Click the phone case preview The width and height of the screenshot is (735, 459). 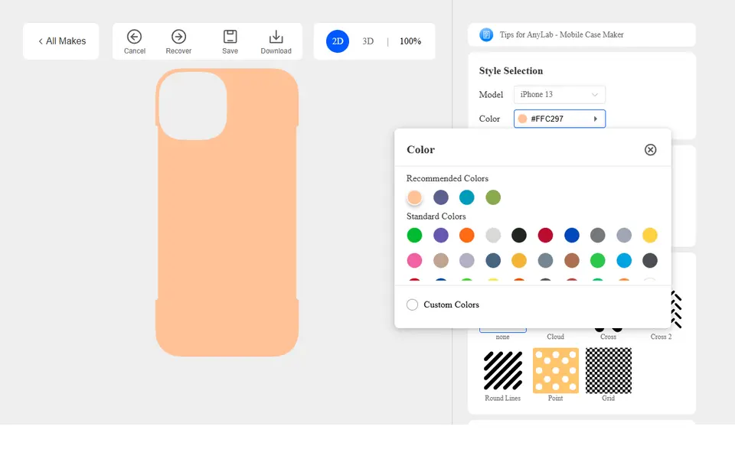coord(227,213)
